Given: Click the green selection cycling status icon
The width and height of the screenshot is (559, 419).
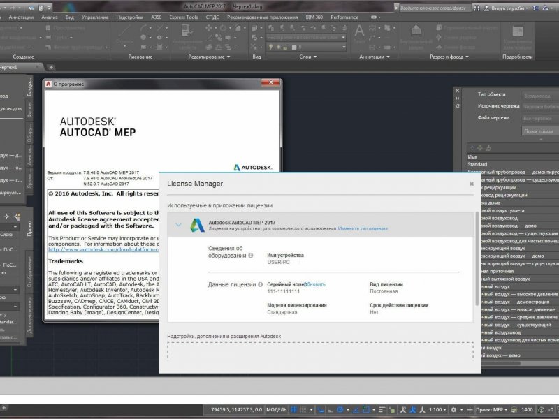Looking at the screenshot, I should coord(392,410).
